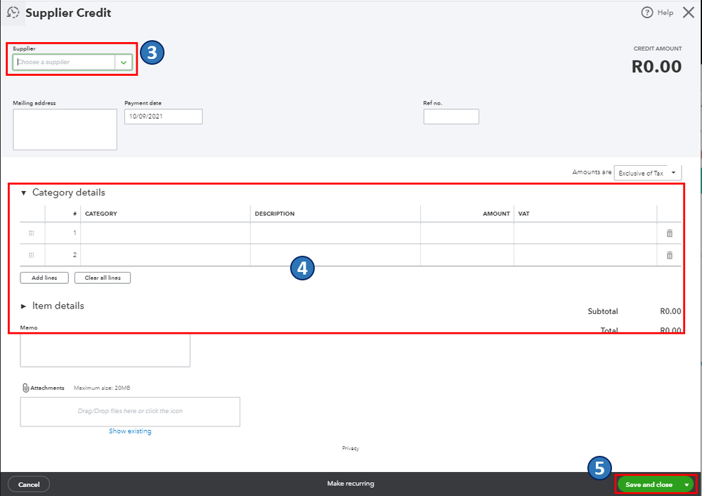Click the Amount cell in line 2
This screenshot has width=702, height=496.
[467, 255]
